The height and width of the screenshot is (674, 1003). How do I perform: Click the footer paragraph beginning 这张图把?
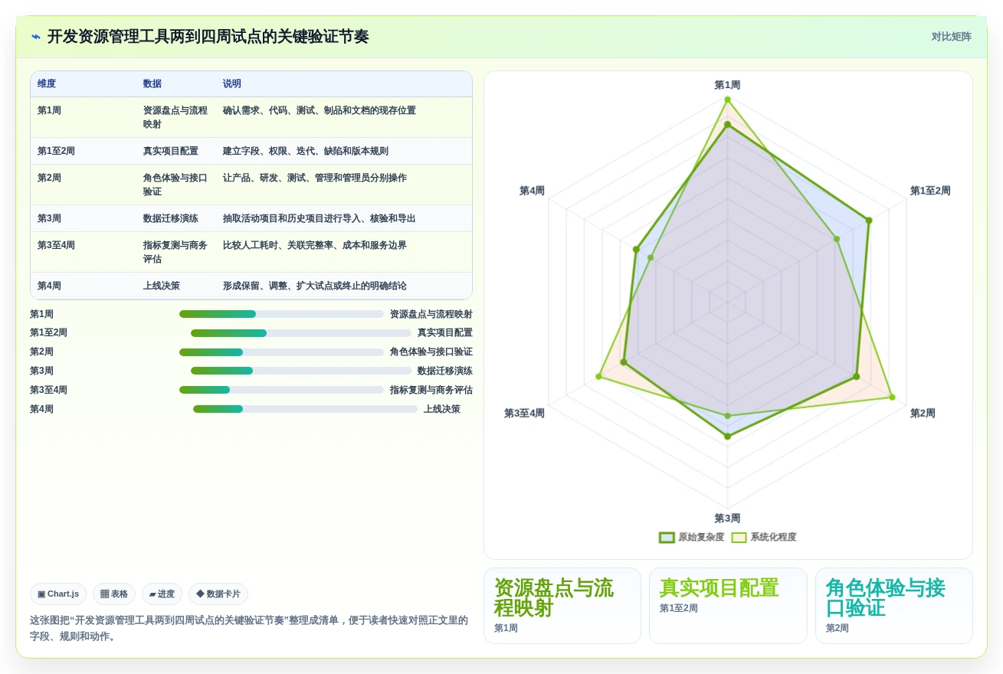coord(249,628)
